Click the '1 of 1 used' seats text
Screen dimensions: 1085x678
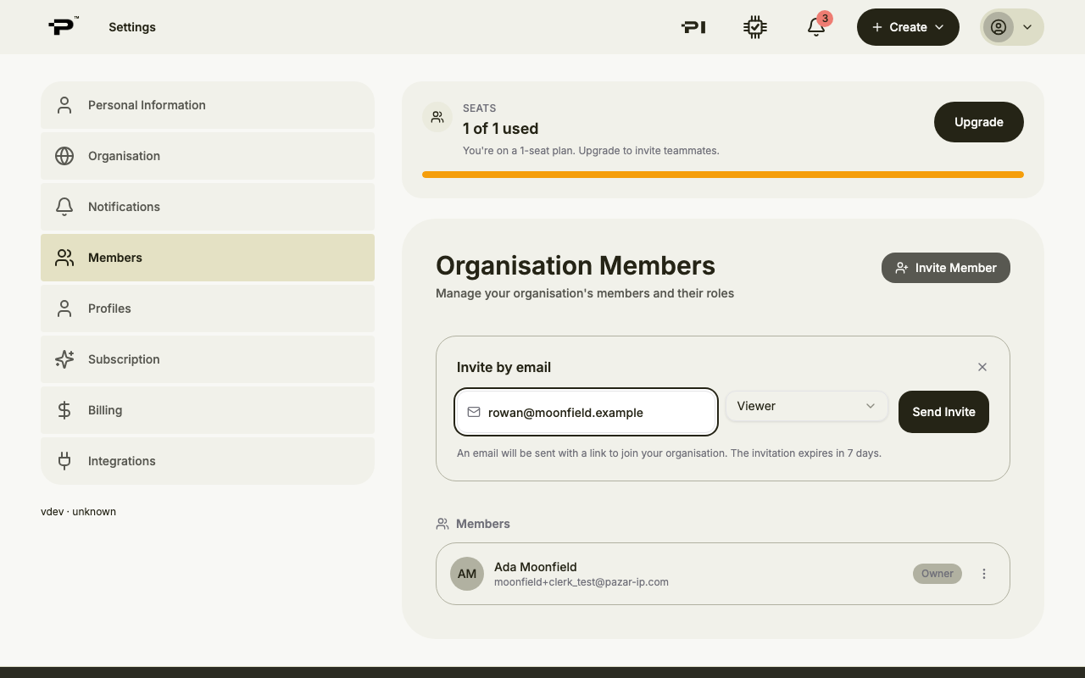(500, 129)
